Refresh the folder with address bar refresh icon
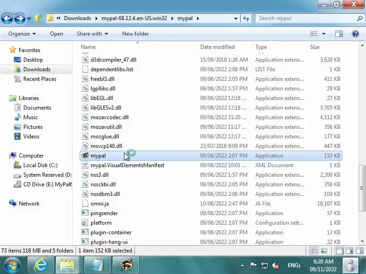Image resolution: width=366 pixels, height=274 pixels. click(x=246, y=18)
